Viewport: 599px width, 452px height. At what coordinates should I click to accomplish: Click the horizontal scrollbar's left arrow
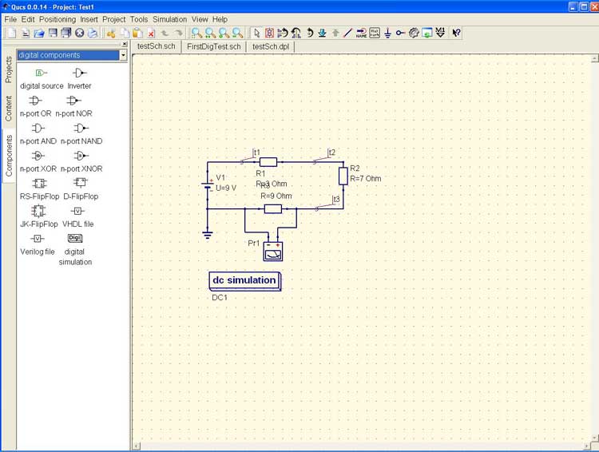(137, 446)
